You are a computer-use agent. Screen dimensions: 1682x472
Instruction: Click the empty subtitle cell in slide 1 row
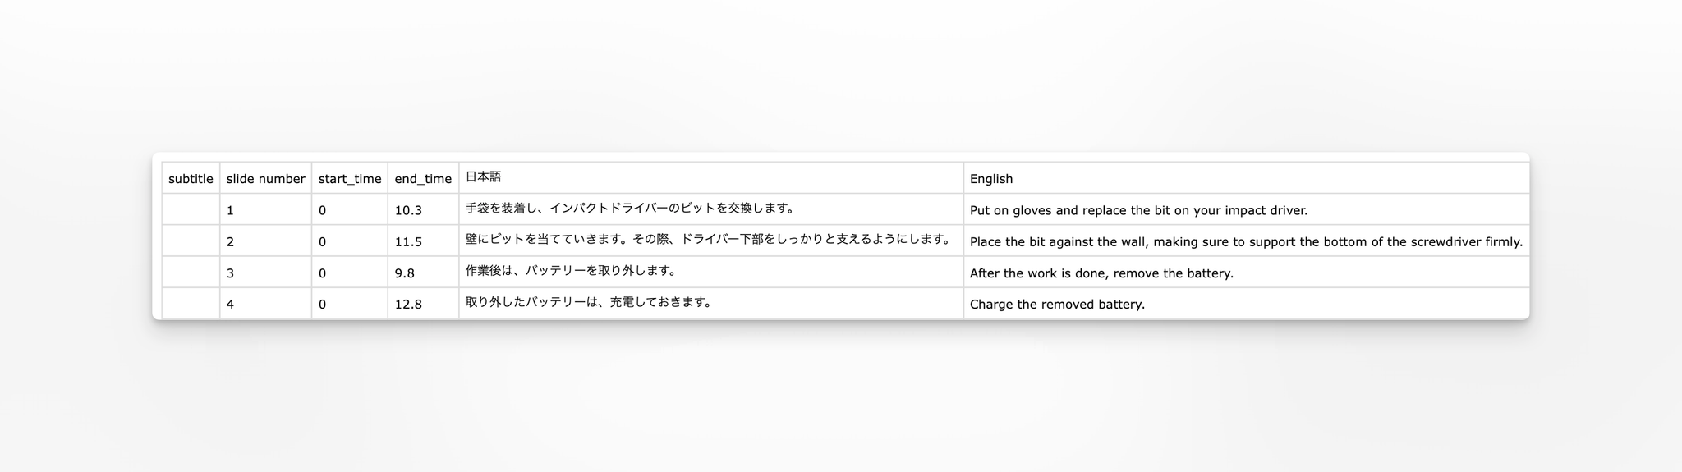pyautogui.click(x=191, y=210)
